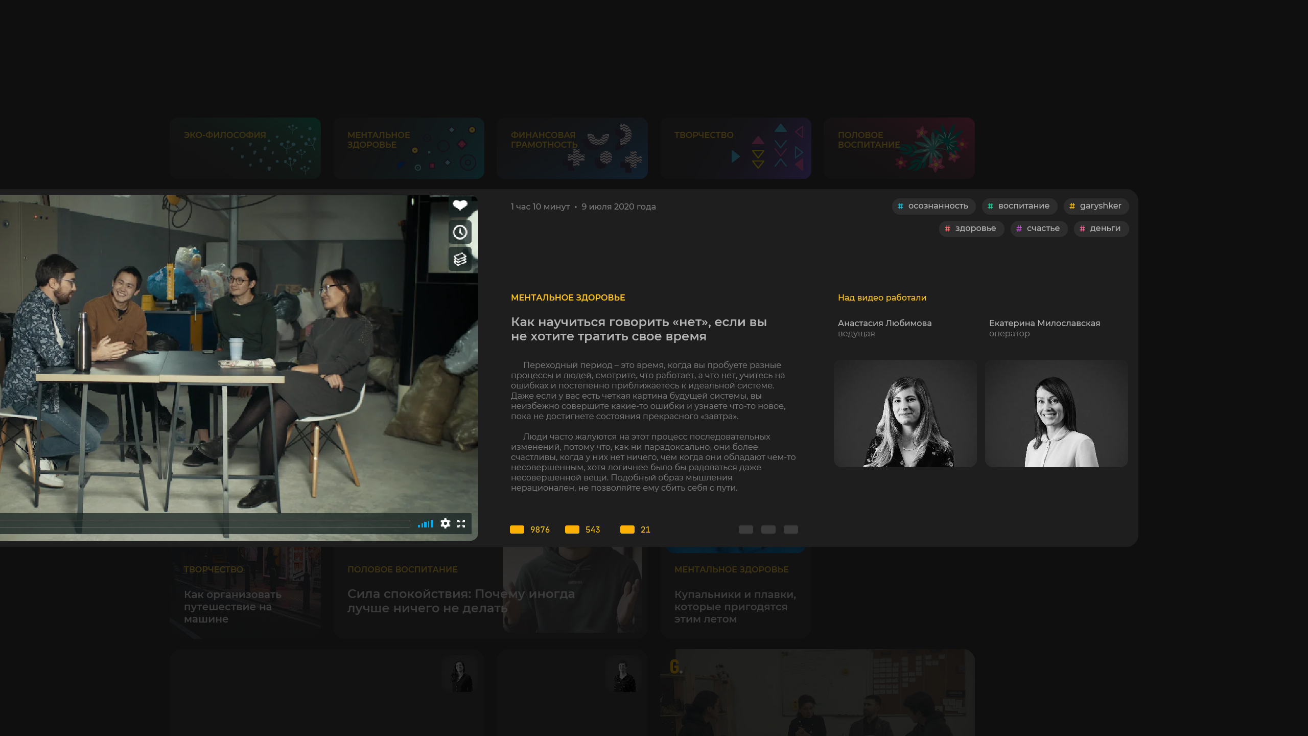Image resolution: width=1308 pixels, height=736 pixels.
Task: Select the #garyshker hashtag
Action: (x=1095, y=206)
